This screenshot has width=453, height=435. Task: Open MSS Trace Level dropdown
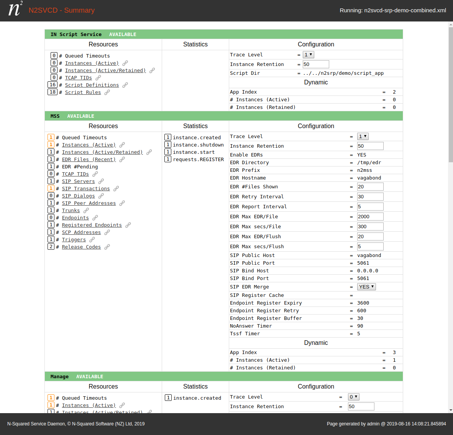click(363, 137)
